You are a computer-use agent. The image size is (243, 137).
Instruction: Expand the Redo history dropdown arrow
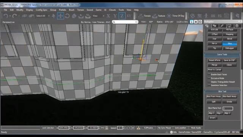[19, 16]
